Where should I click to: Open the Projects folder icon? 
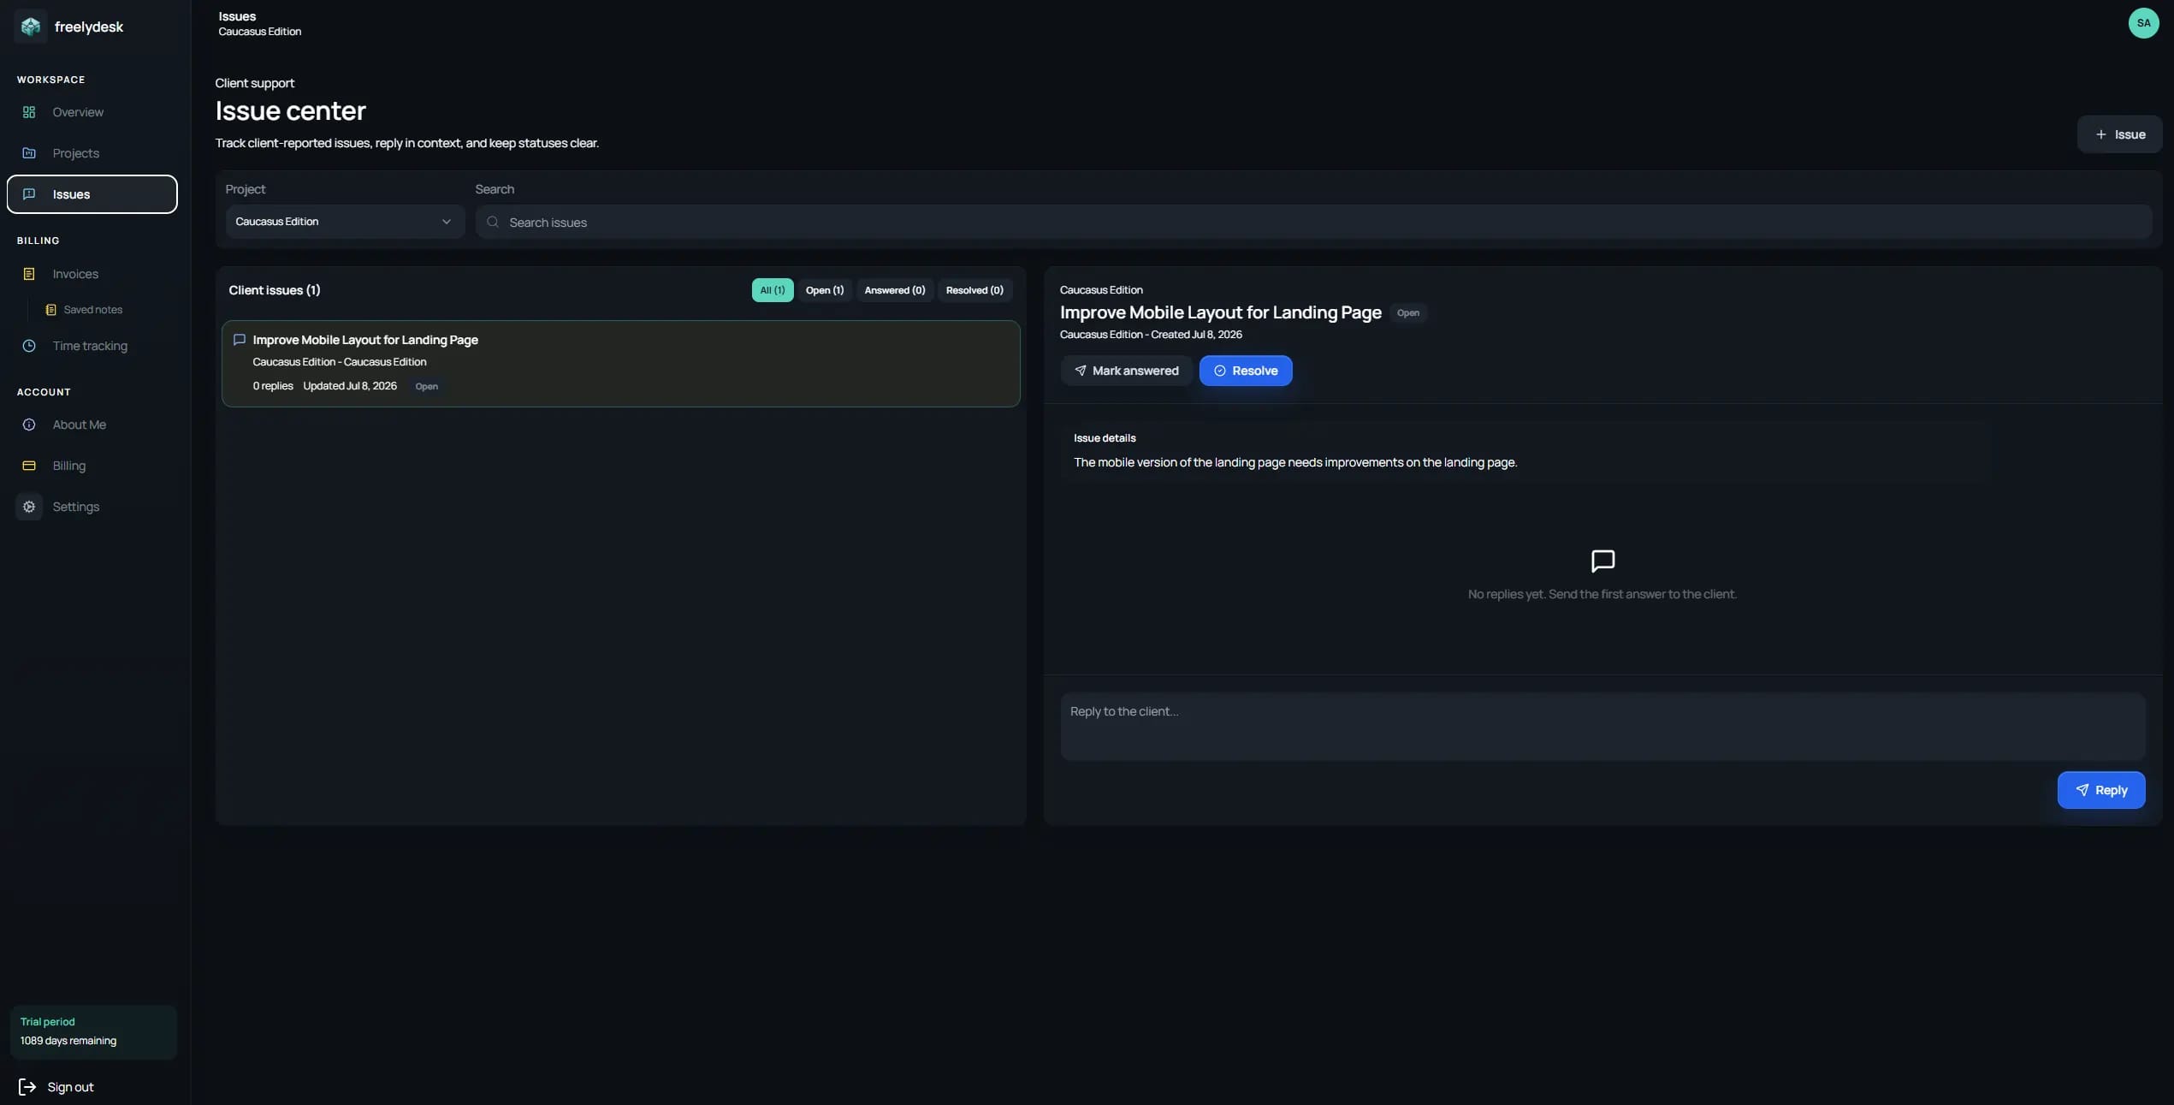click(29, 153)
